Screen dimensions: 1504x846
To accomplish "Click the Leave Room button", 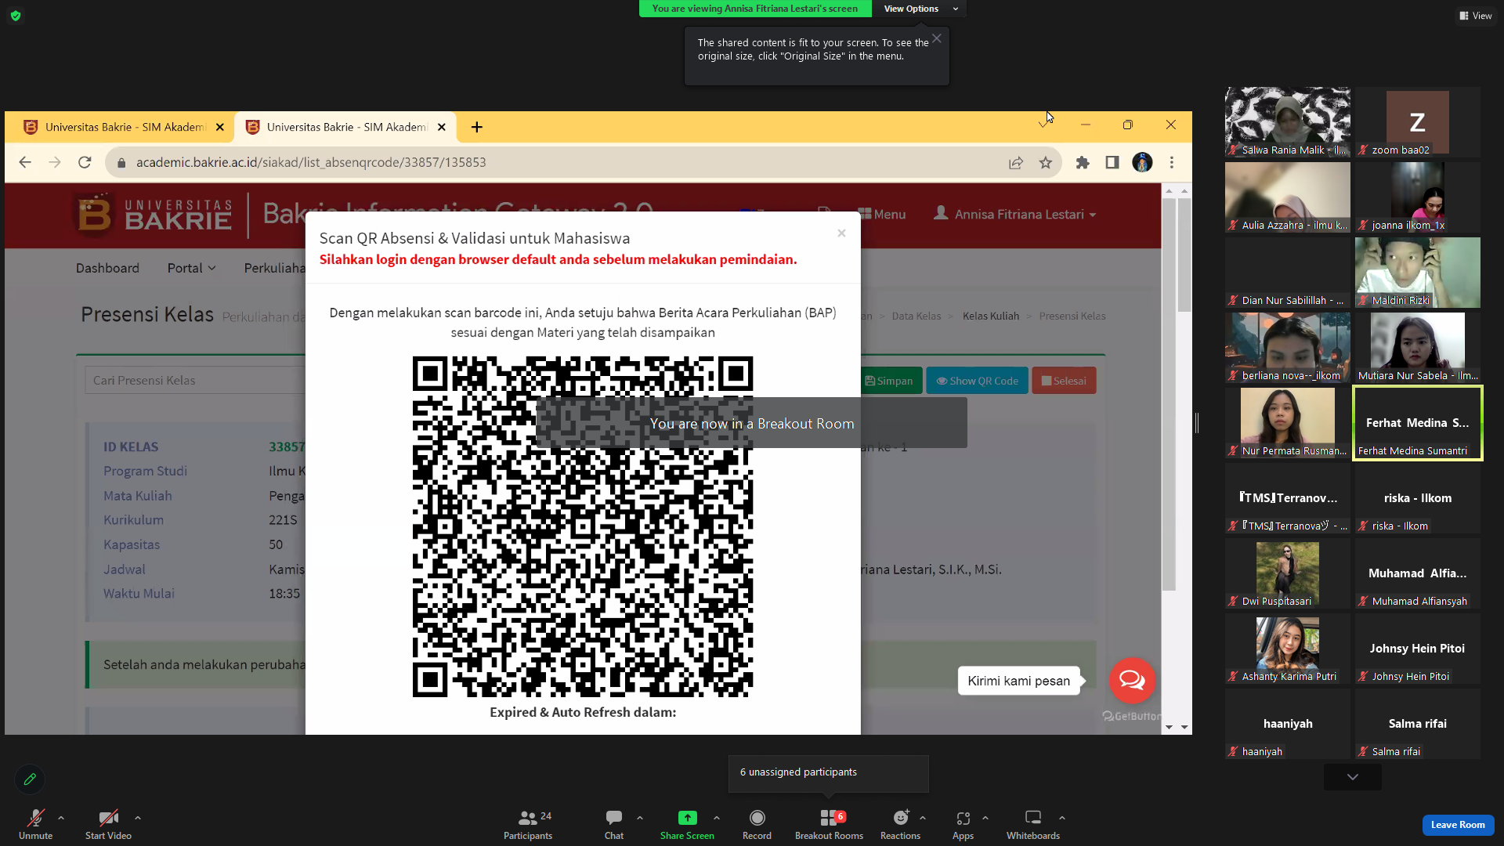I will (1458, 825).
